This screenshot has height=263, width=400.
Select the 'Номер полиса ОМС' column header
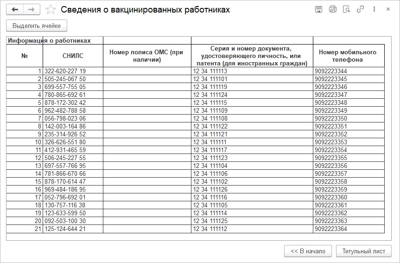(x=147, y=56)
